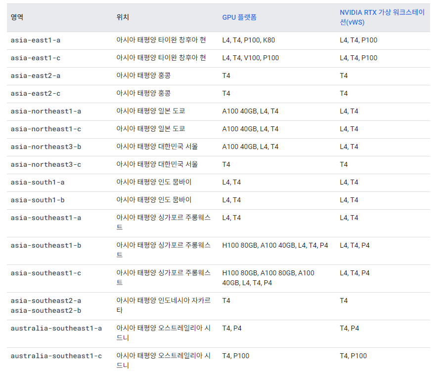The height and width of the screenshot is (372, 438).
Task: Click vWS value 'L4, T4, P4' in asia-southeast1-b row
Action: (354, 245)
